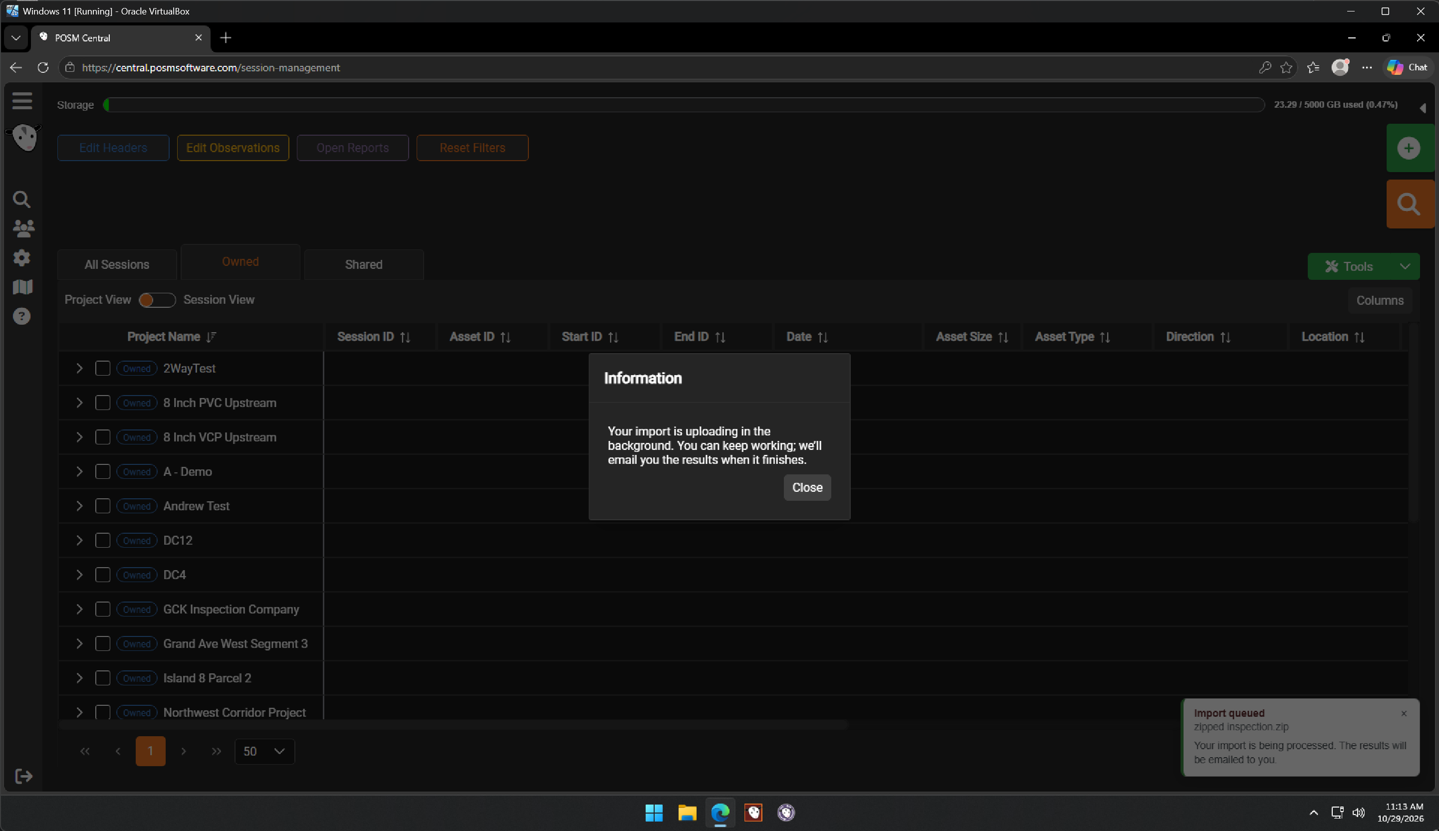The image size is (1439, 831).
Task: Open the hamburger menu in sidebar
Action: tap(22, 101)
